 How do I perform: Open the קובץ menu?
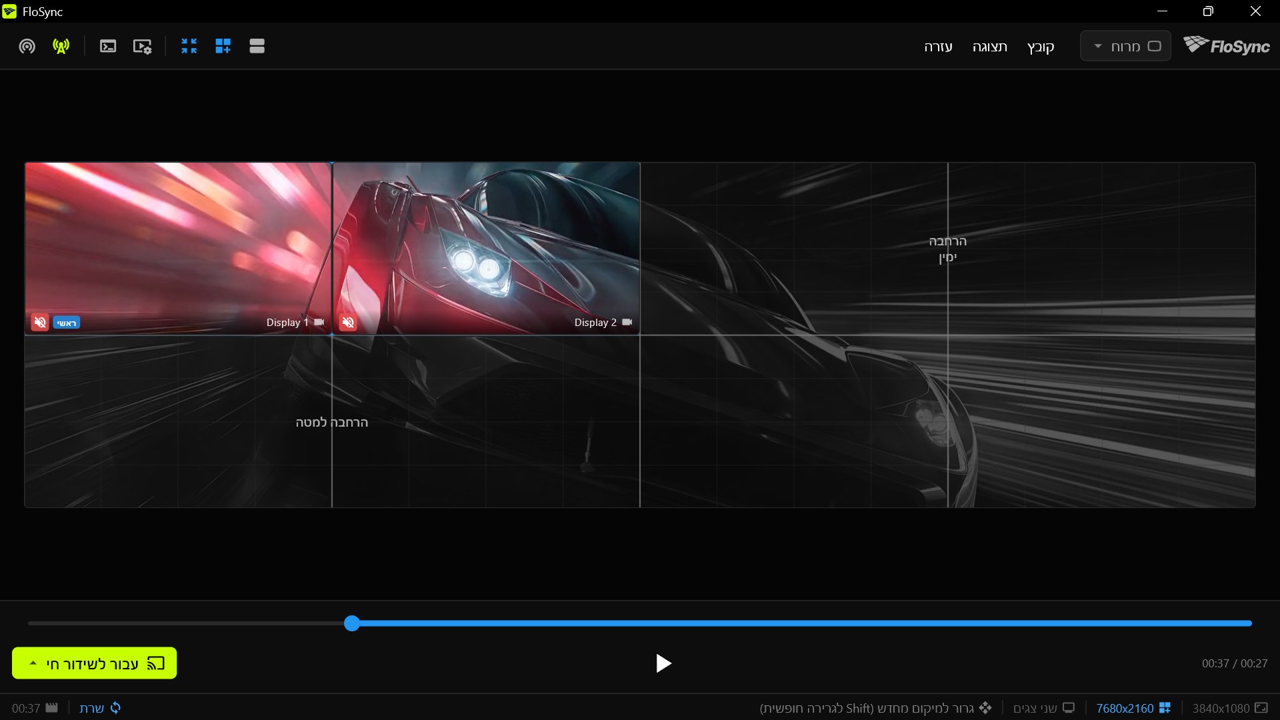[x=1041, y=47]
